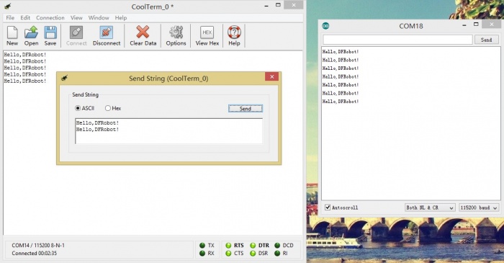Click Send in the COM18 serial monitor

[x=486, y=40]
